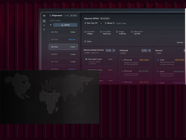The image size is (186, 140).
Task: Click the phone icon on the first Outbound call
Action: coord(122,60)
